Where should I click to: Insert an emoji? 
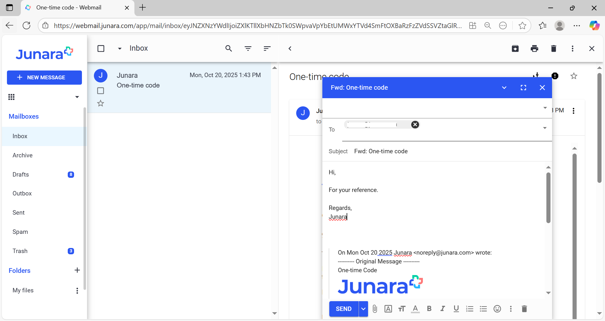pos(497,309)
